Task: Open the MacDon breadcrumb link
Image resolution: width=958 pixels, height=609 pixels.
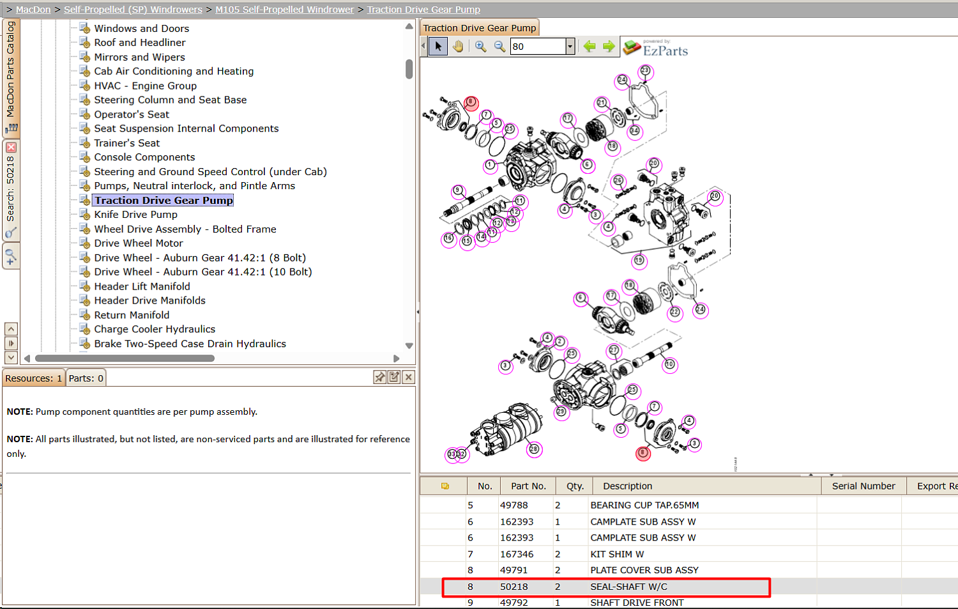Action: tap(33, 10)
